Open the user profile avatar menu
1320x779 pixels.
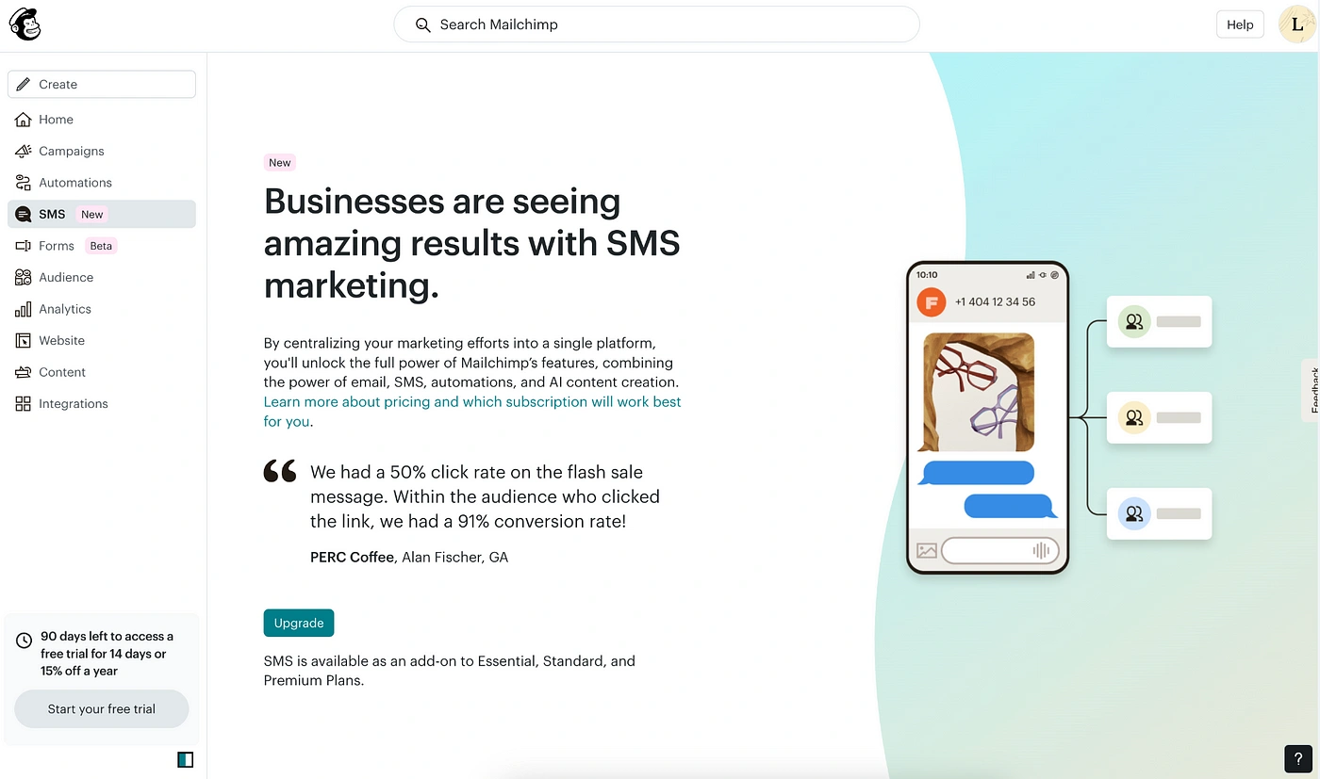point(1296,24)
